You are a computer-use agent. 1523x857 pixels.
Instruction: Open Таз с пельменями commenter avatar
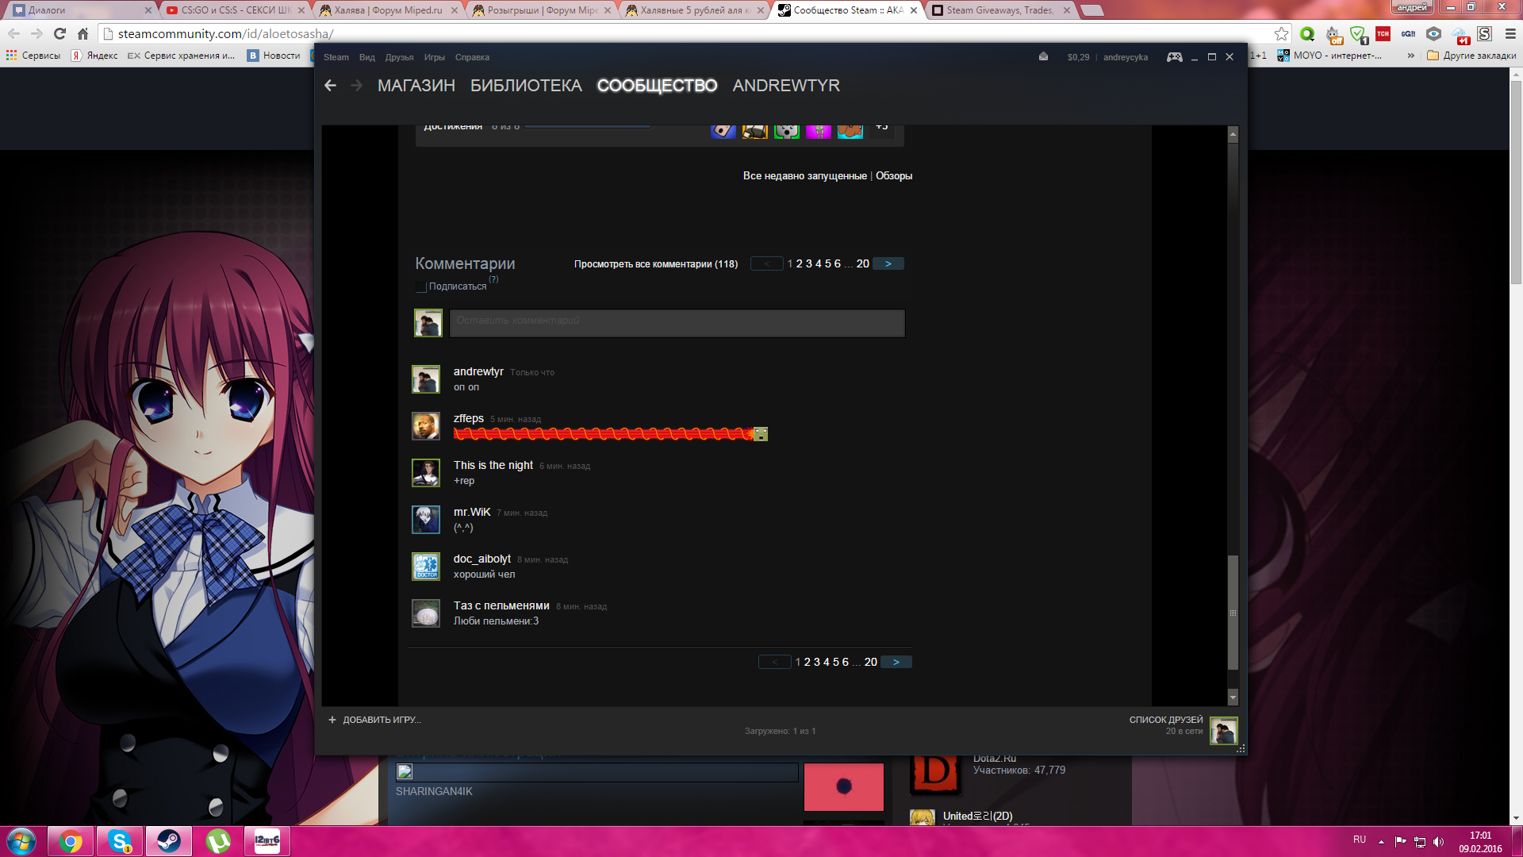(x=426, y=613)
